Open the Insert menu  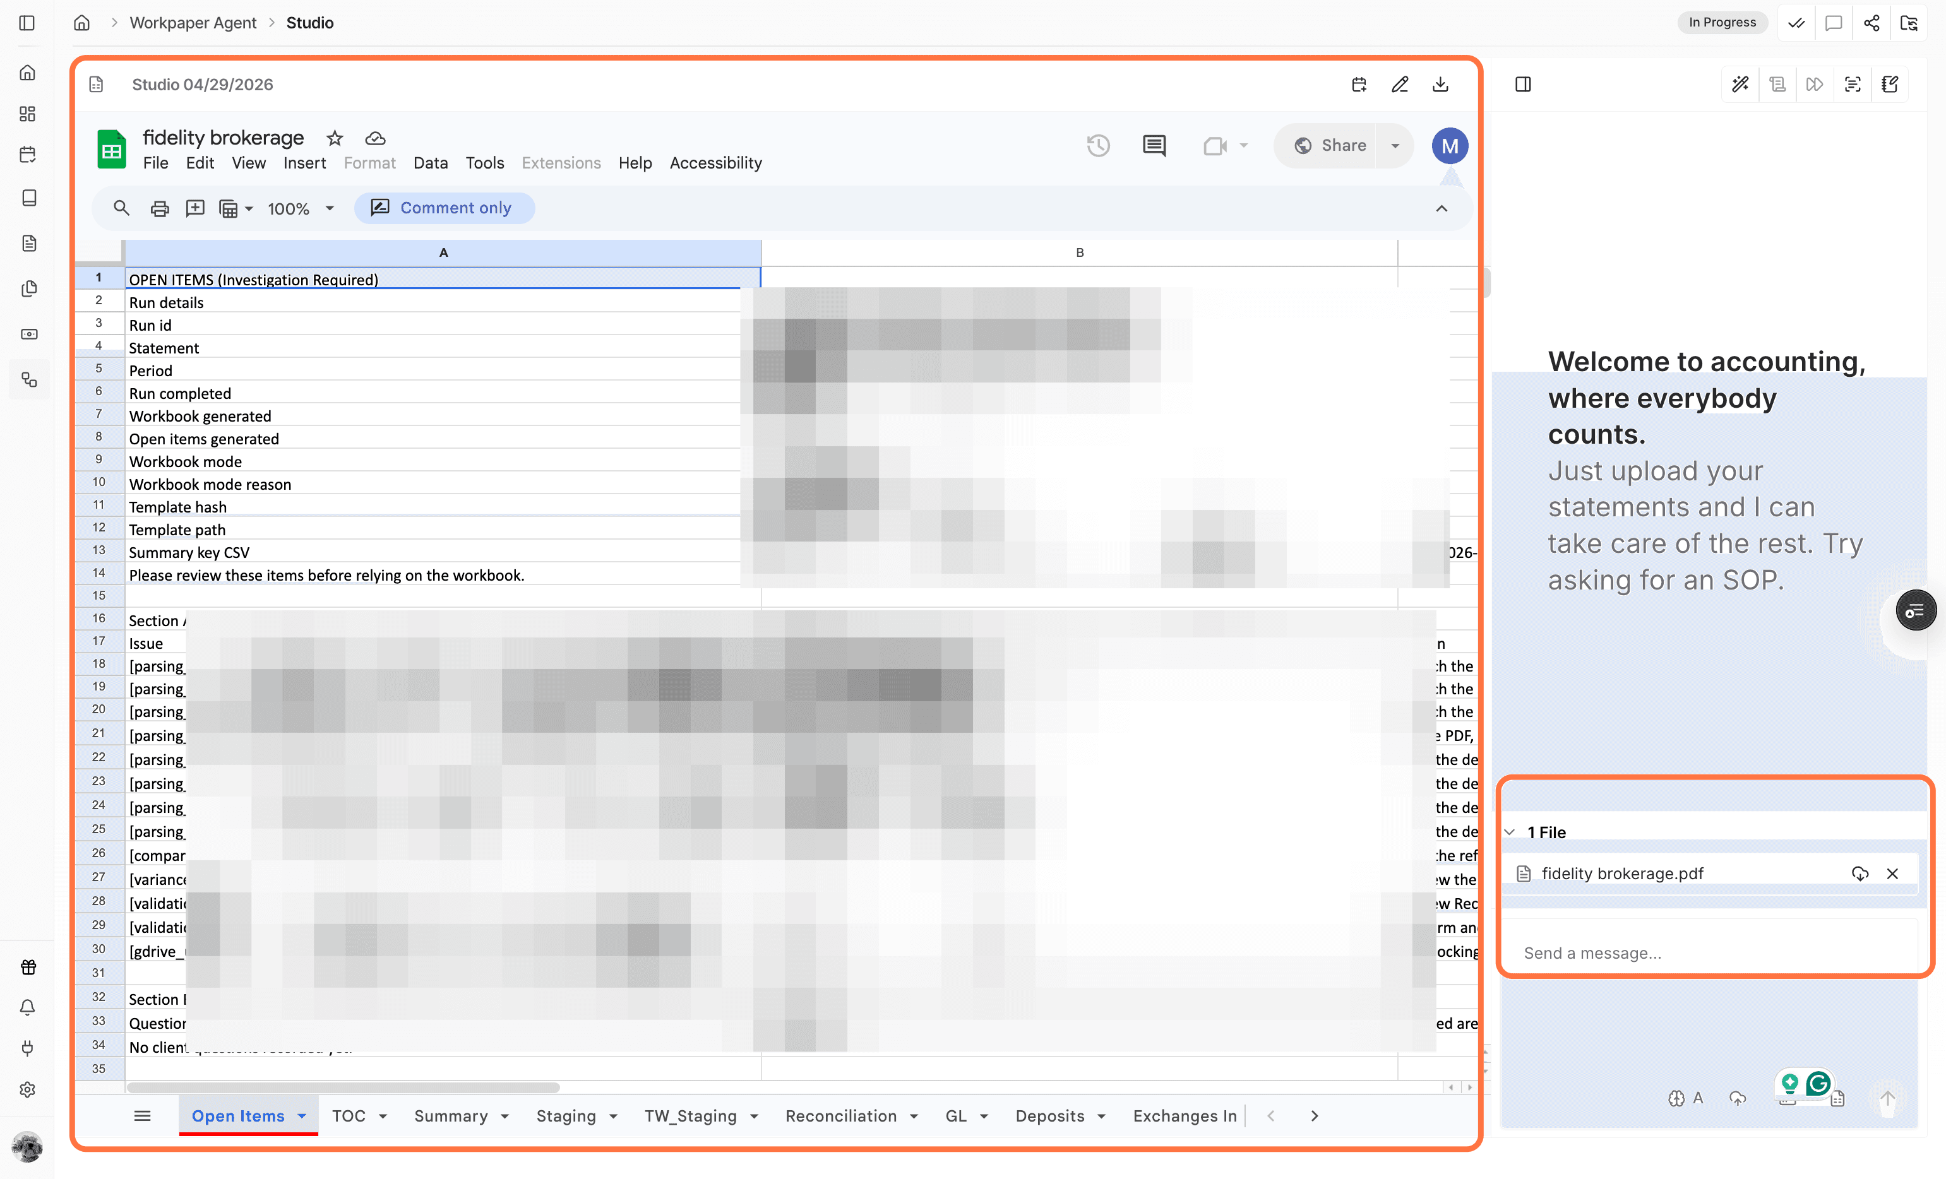tap(304, 163)
